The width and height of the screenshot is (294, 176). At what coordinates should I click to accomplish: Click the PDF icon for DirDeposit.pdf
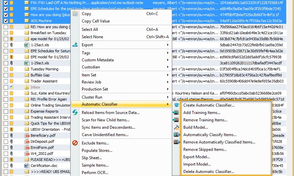[27, 141]
